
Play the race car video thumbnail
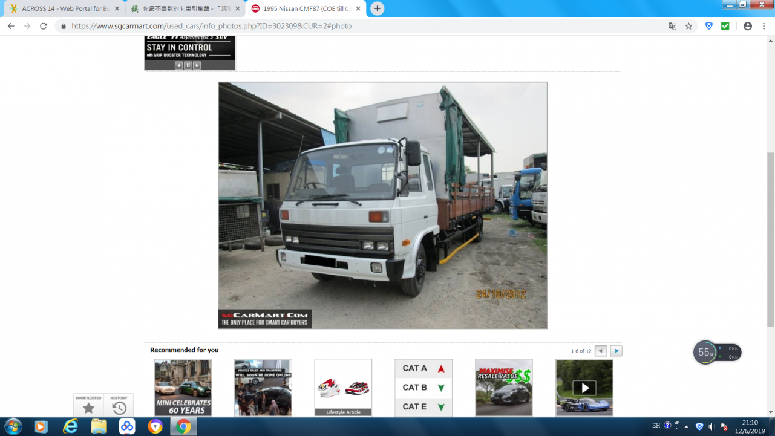[x=584, y=388]
